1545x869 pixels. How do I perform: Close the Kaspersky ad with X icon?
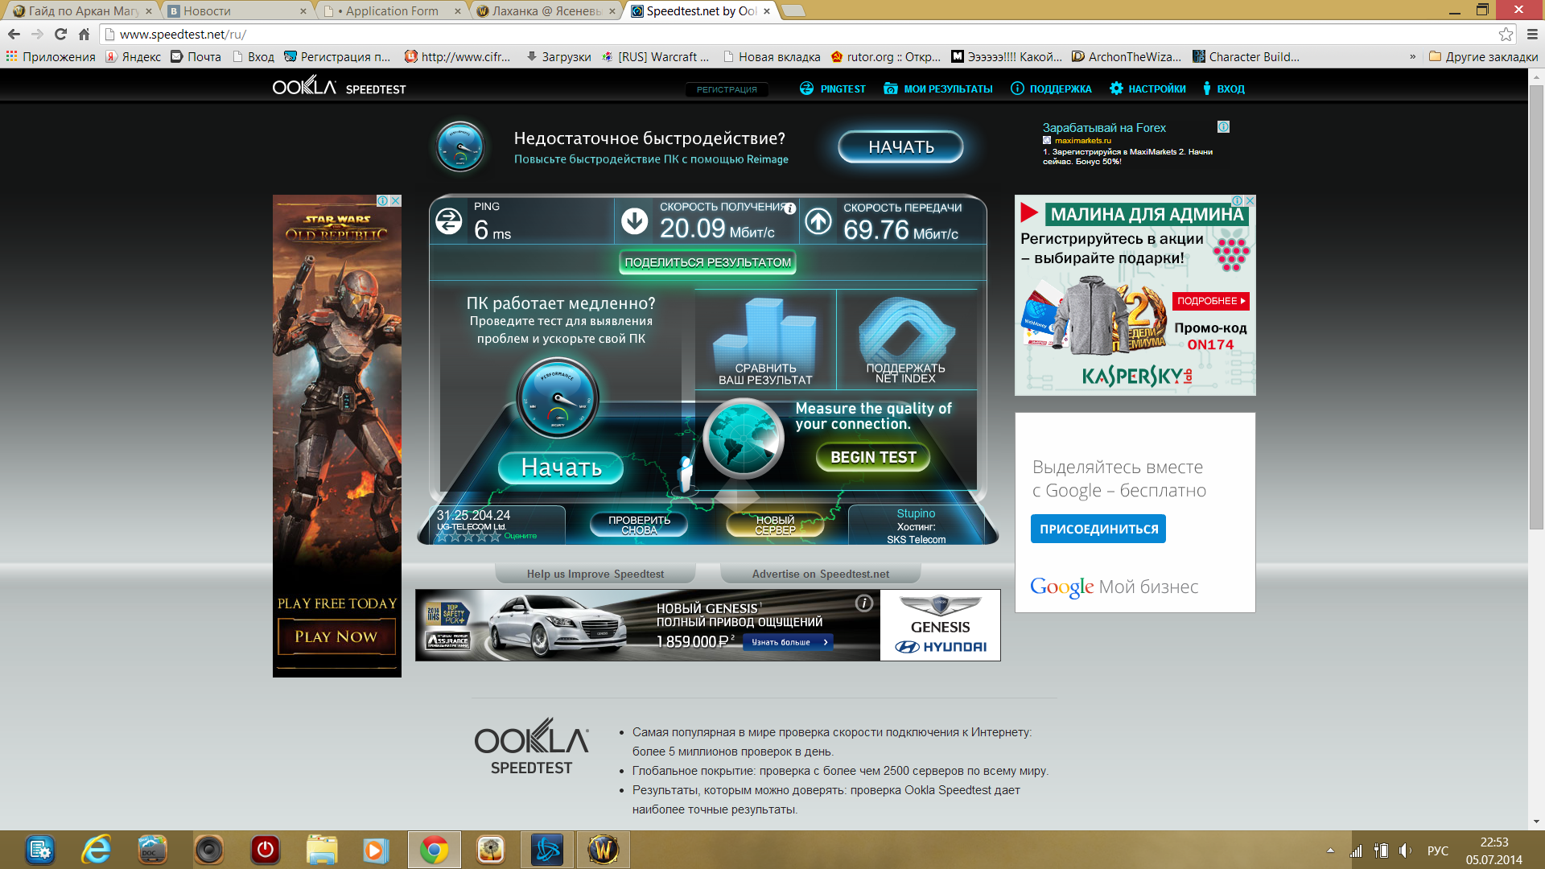pos(1250,200)
